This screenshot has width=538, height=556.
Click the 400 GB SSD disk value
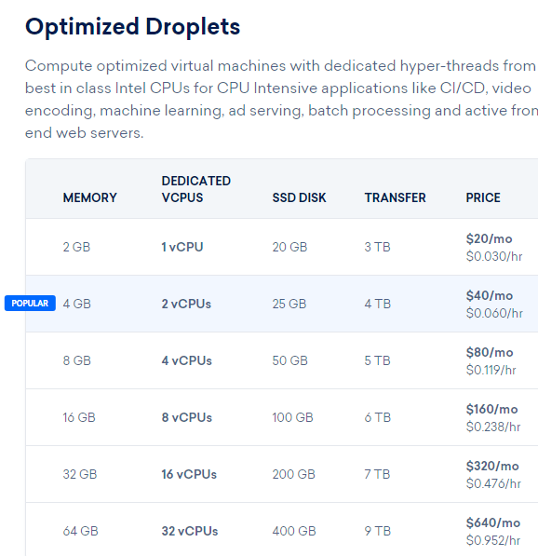click(294, 531)
